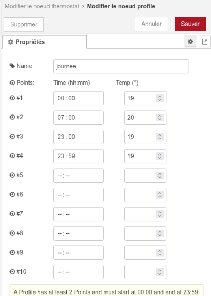This screenshot has height=296, width=211.
Task: Open the node settings gear icon
Action: (x=191, y=42)
